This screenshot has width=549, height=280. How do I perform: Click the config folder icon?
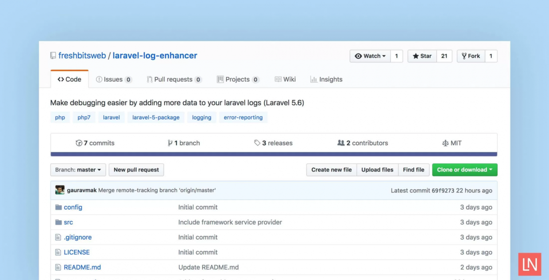(58, 207)
